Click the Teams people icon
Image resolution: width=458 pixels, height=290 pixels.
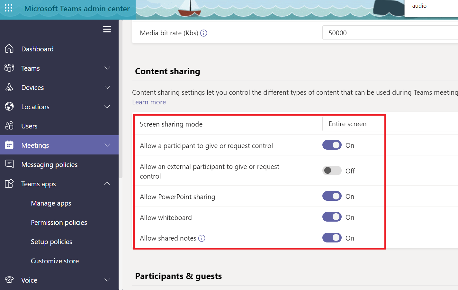coord(9,68)
